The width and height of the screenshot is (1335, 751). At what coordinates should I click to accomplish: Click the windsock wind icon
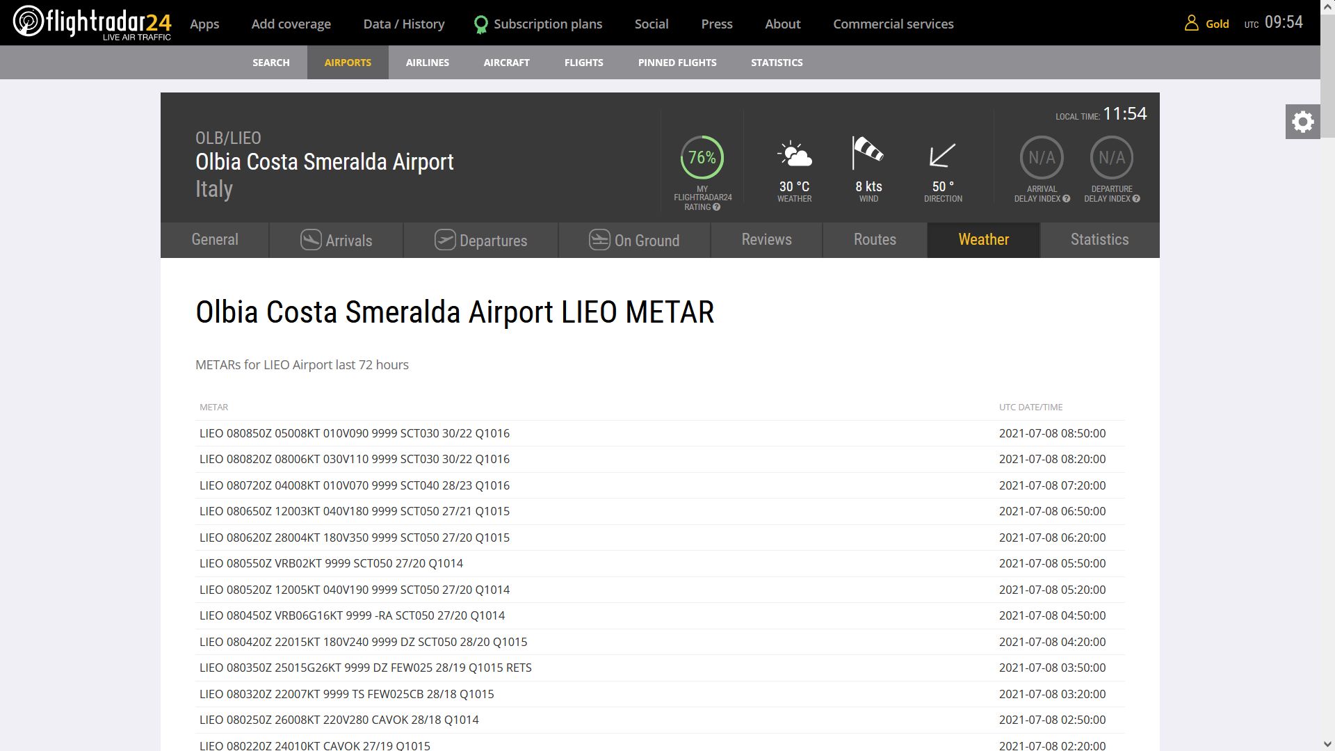868,153
